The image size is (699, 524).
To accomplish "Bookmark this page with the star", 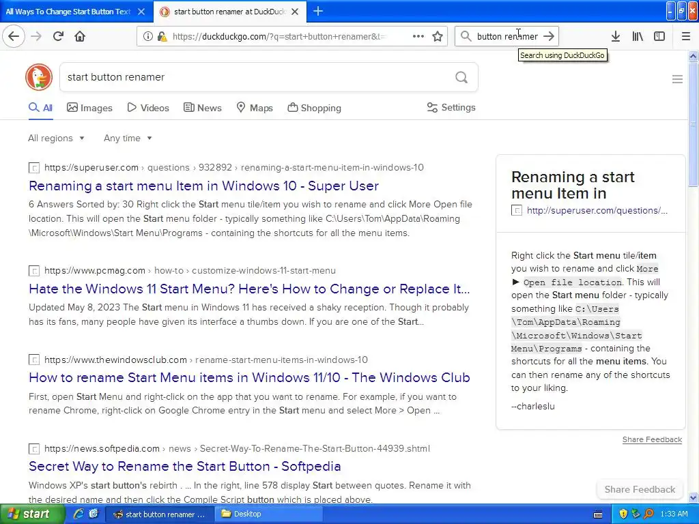I will point(438,37).
